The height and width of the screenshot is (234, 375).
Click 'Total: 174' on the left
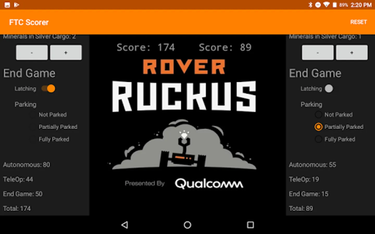pos(17,208)
